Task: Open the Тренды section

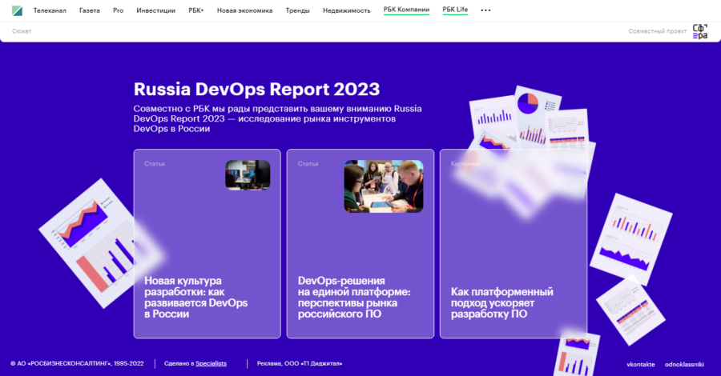Action: 297,10
